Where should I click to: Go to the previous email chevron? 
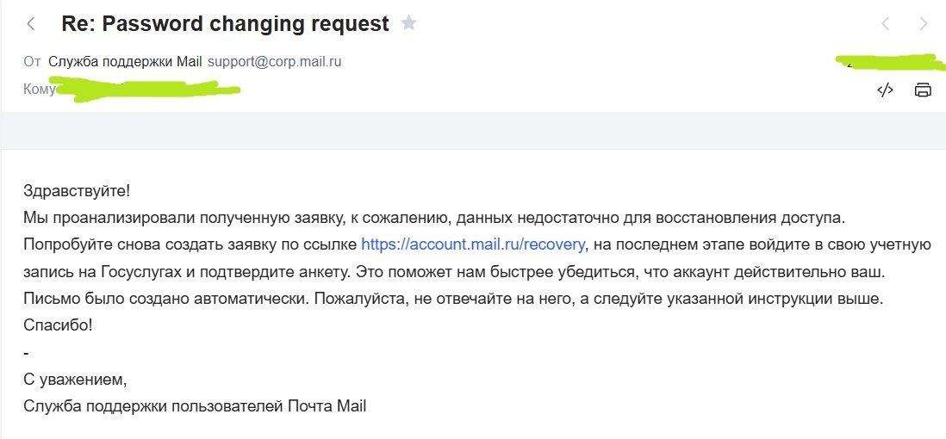point(886,24)
